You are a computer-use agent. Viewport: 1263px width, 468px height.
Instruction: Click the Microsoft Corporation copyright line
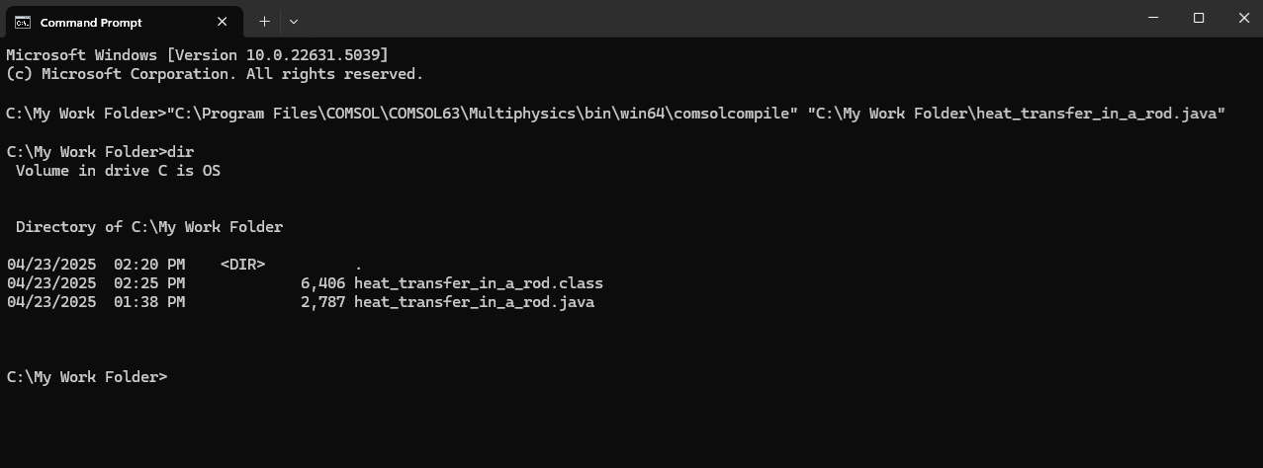[x=215, y=74]
